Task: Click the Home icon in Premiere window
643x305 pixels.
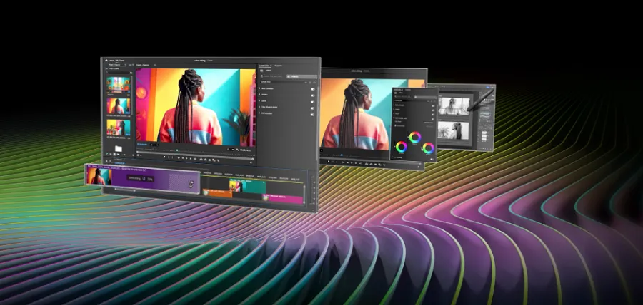Action: pos(106,61)
